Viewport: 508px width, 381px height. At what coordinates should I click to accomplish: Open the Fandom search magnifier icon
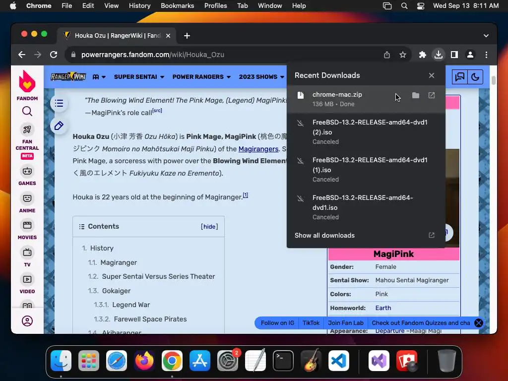27,112
